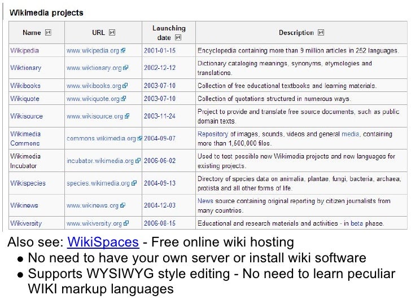Open the 2006-08-15 date link

click(x=160, y=223)
